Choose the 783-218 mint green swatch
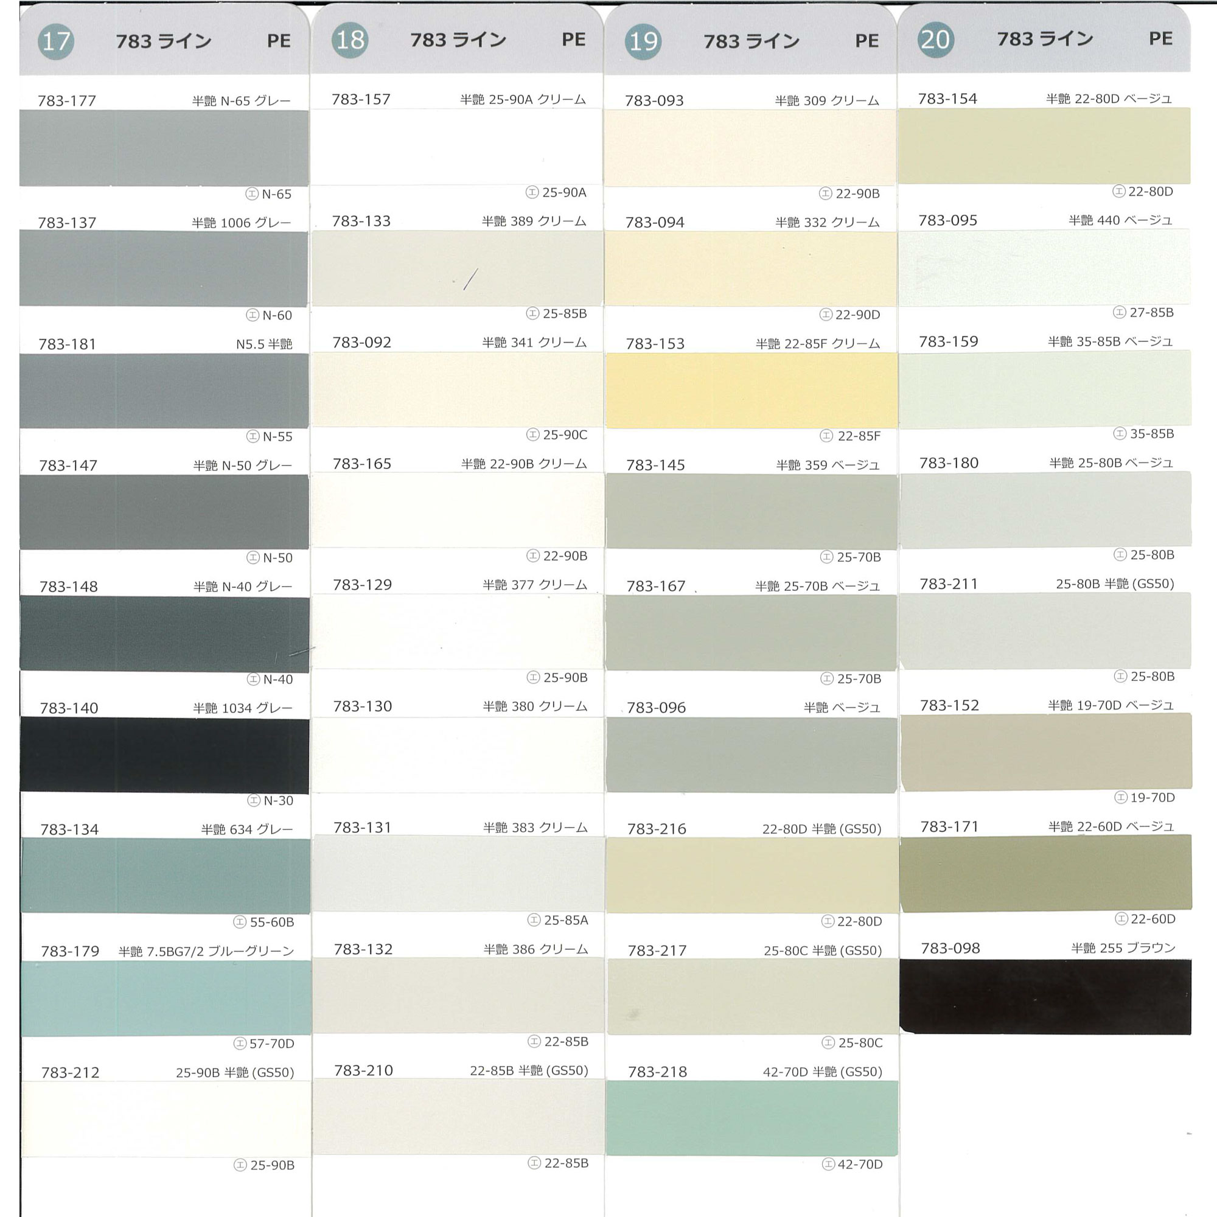 pyautogui.click(x=752, y=1118)
